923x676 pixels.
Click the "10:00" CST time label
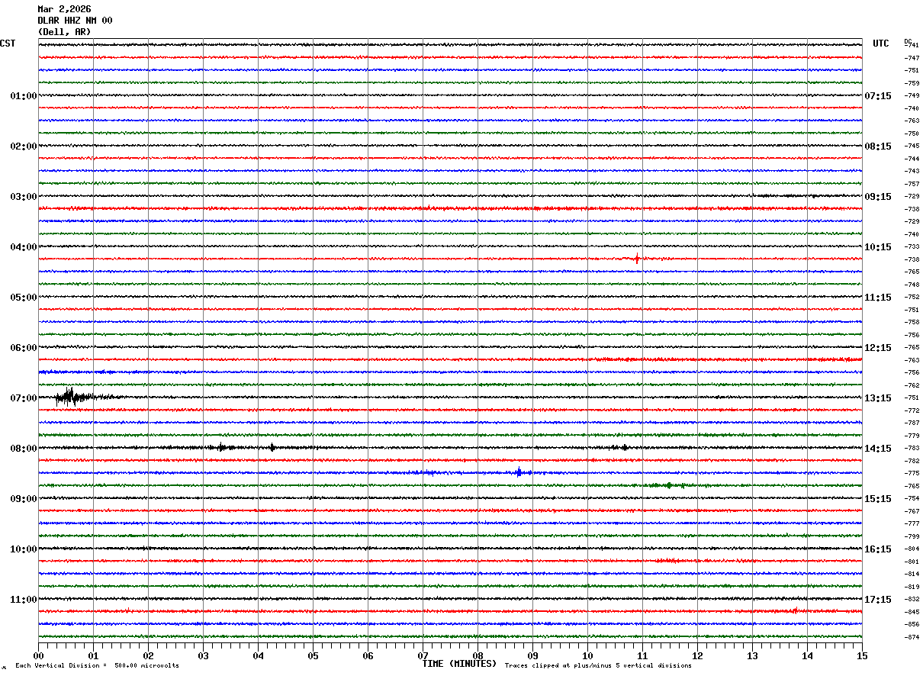(24, 549)
